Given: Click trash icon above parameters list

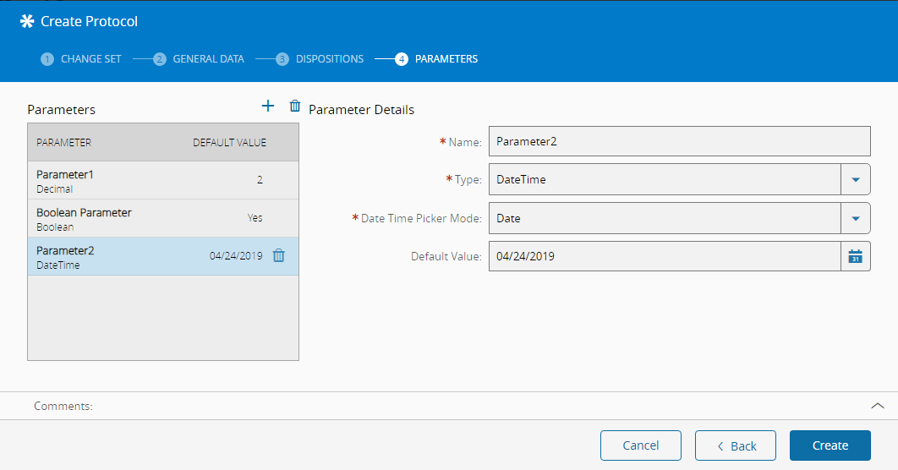Looking at the screenshot, I should click(x=295, y=106).
